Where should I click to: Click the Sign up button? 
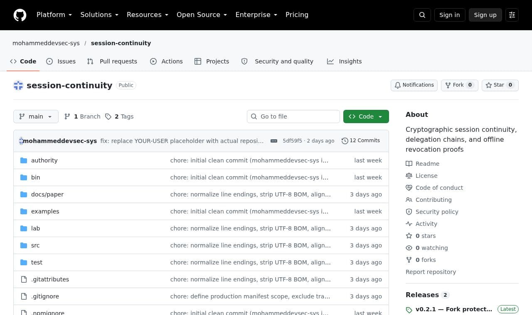coord(485,15)
